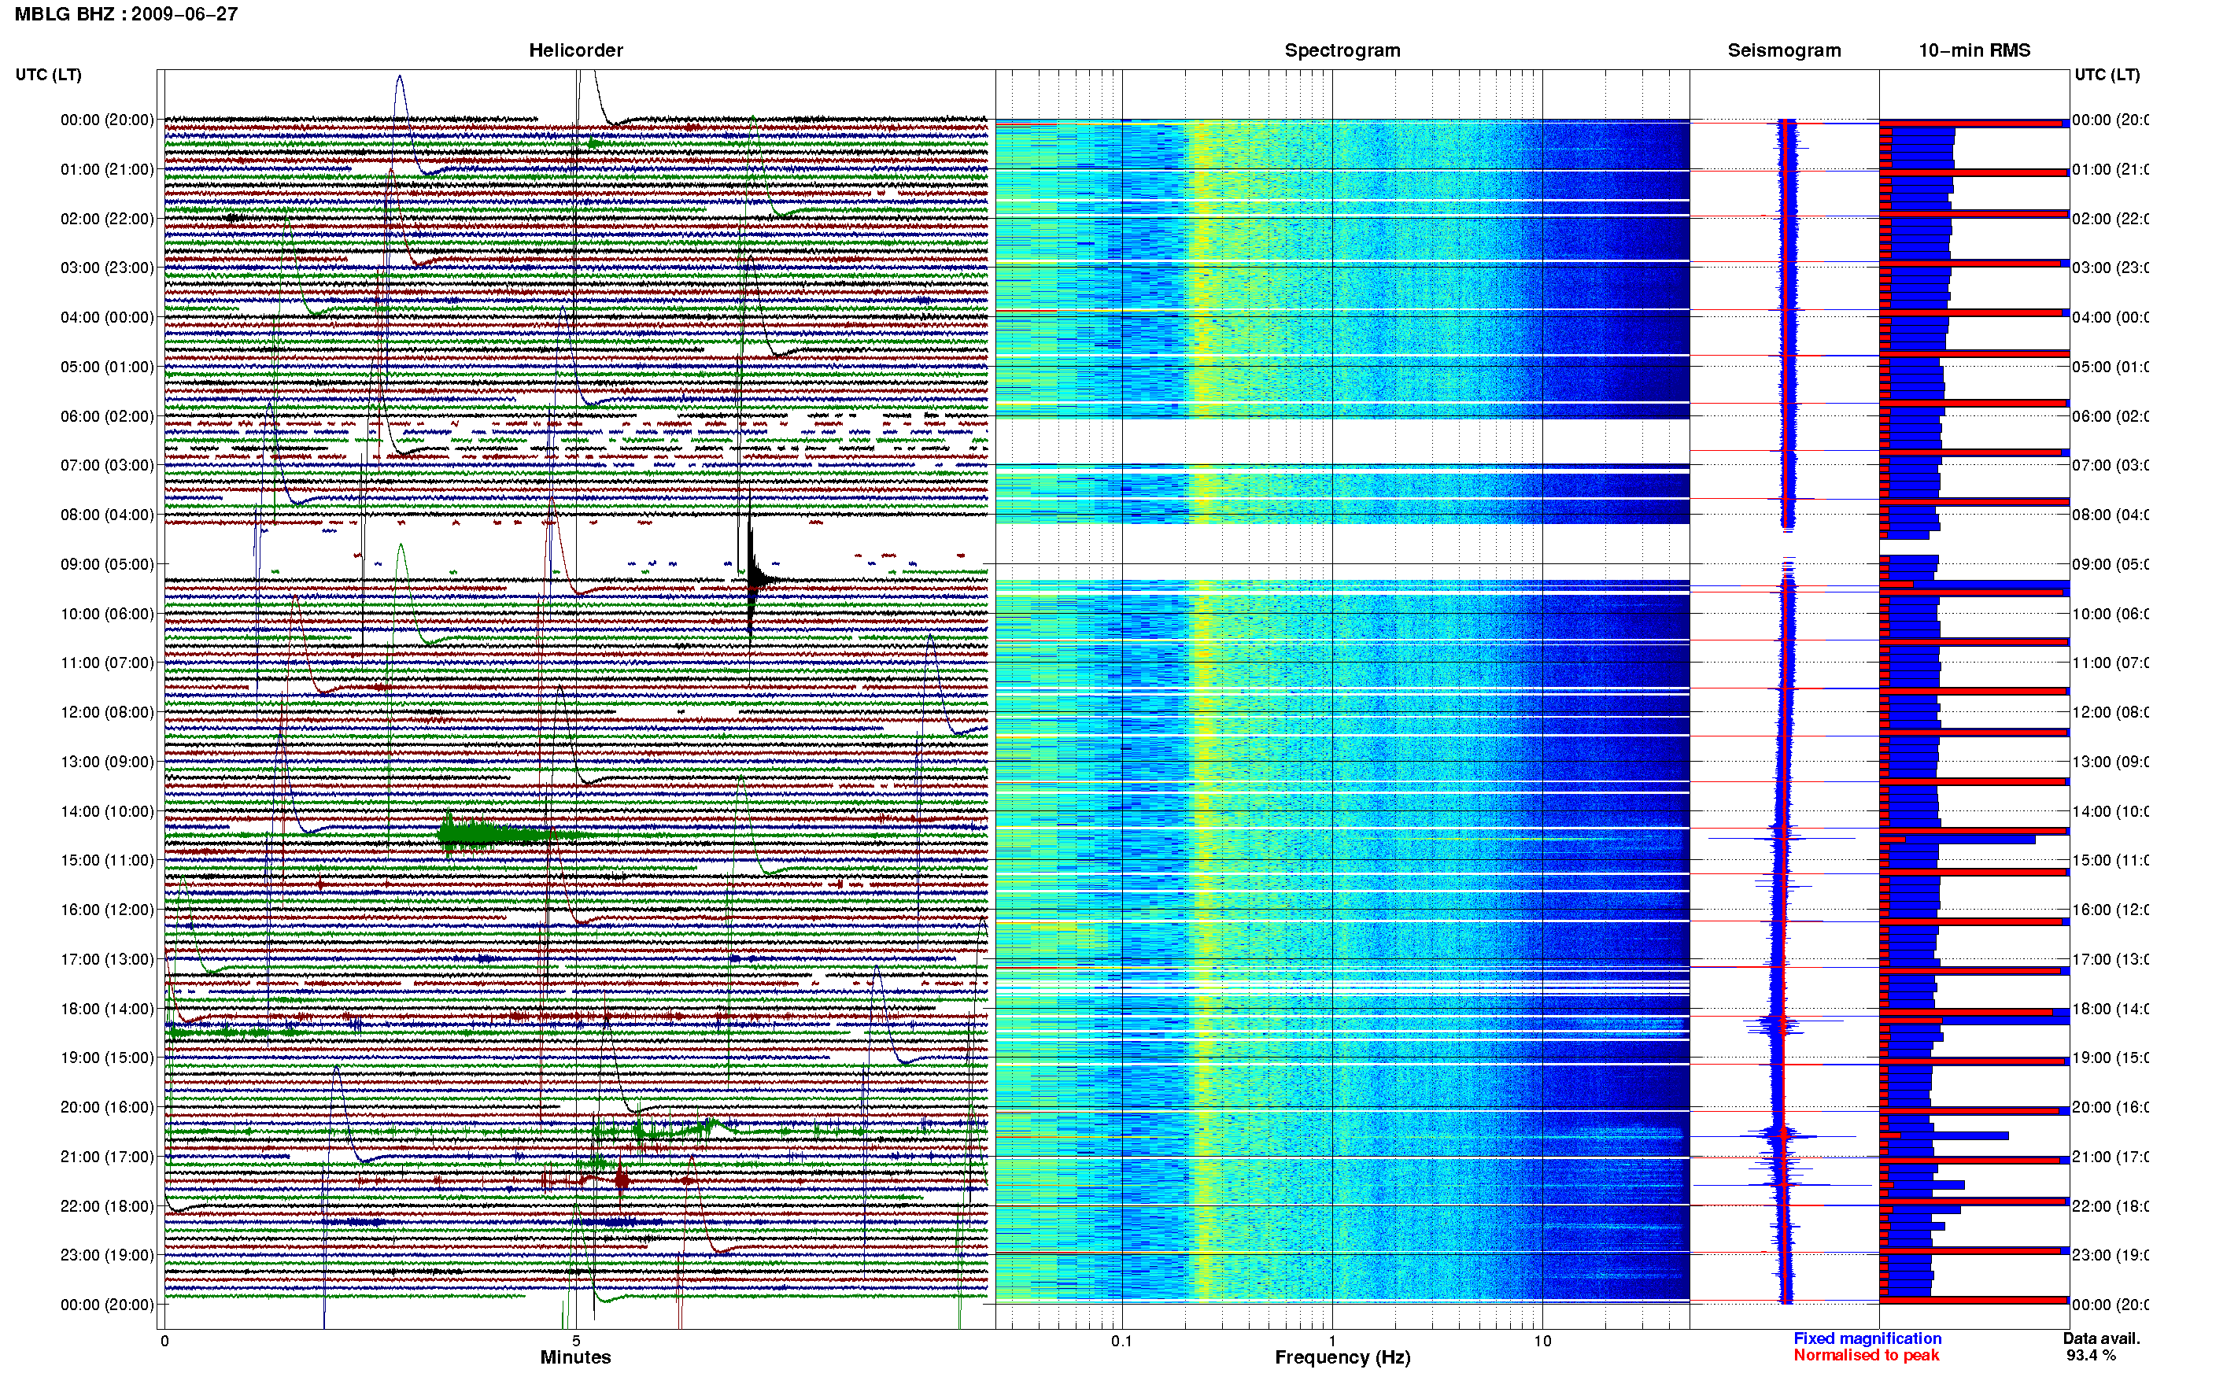Screen dimensions: 2238x1399
Task: Click the Seismogram panel heading
Action: coord(1784,51)
